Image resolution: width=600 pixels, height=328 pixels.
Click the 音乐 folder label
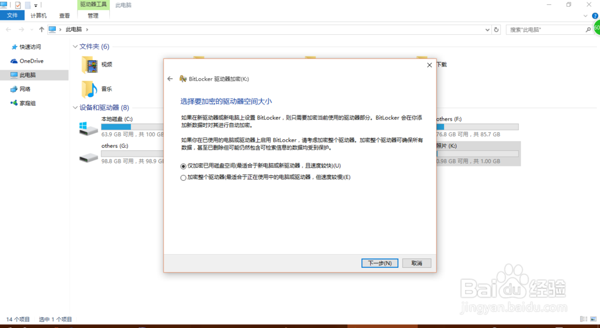click(x=107, y=89)
